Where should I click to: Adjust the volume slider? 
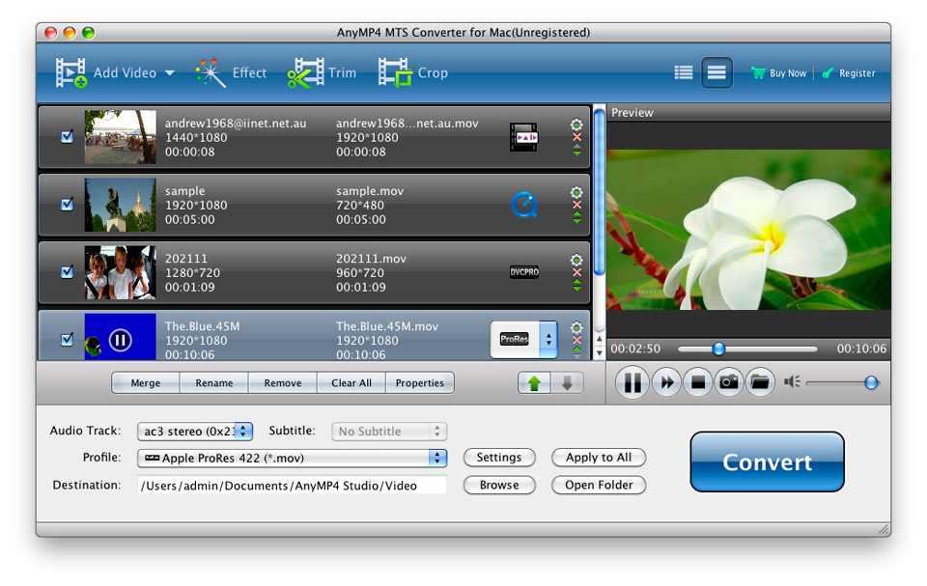point(871,383)
